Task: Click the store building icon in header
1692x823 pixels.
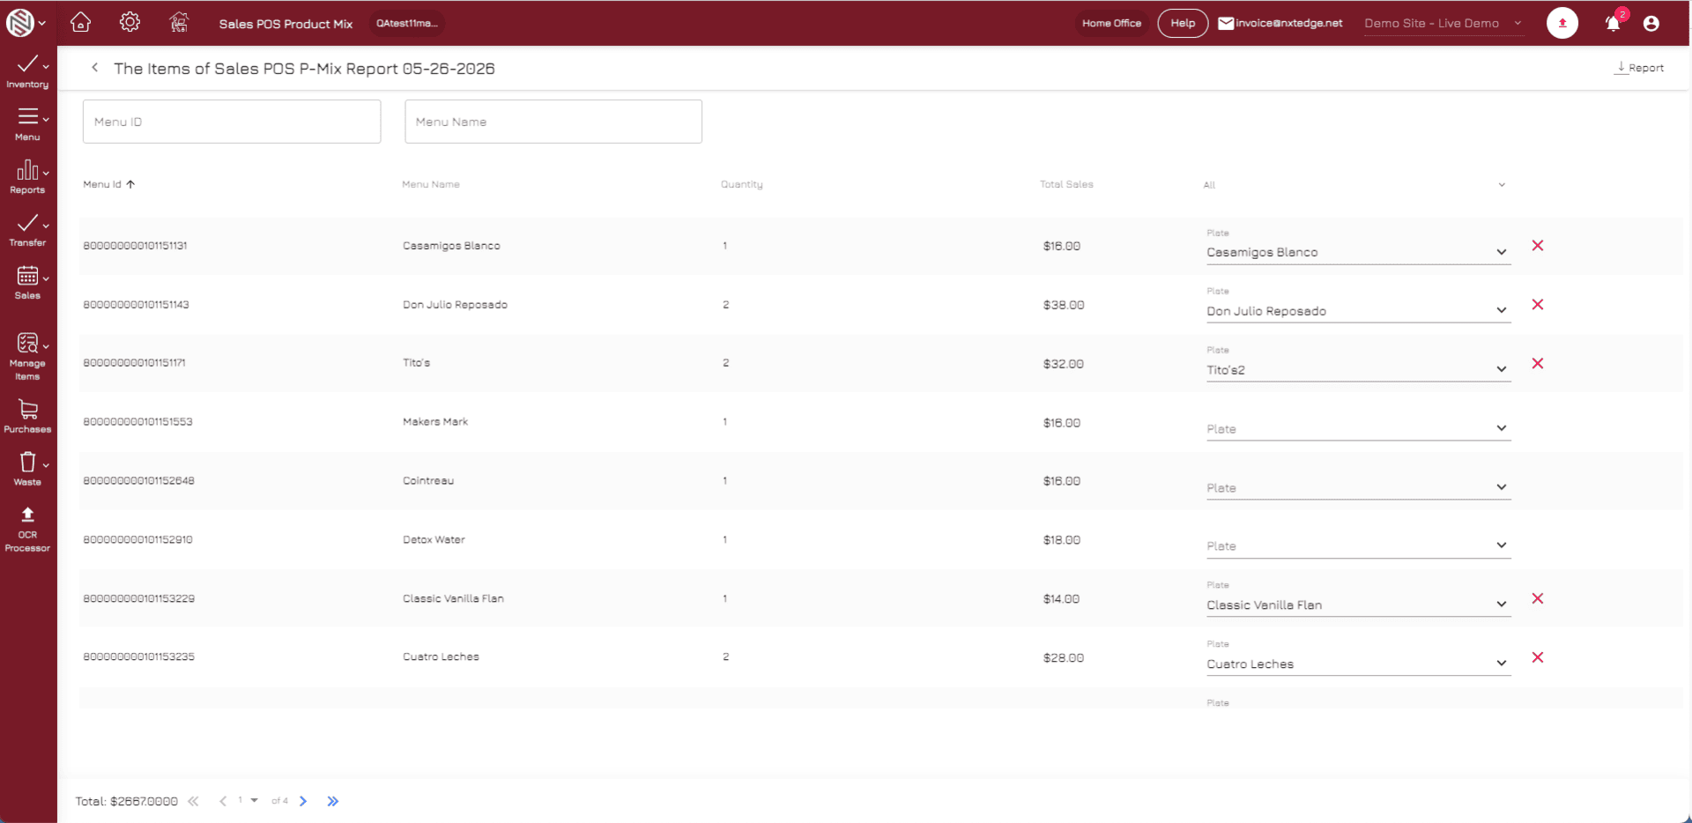Action: point(179,23)
